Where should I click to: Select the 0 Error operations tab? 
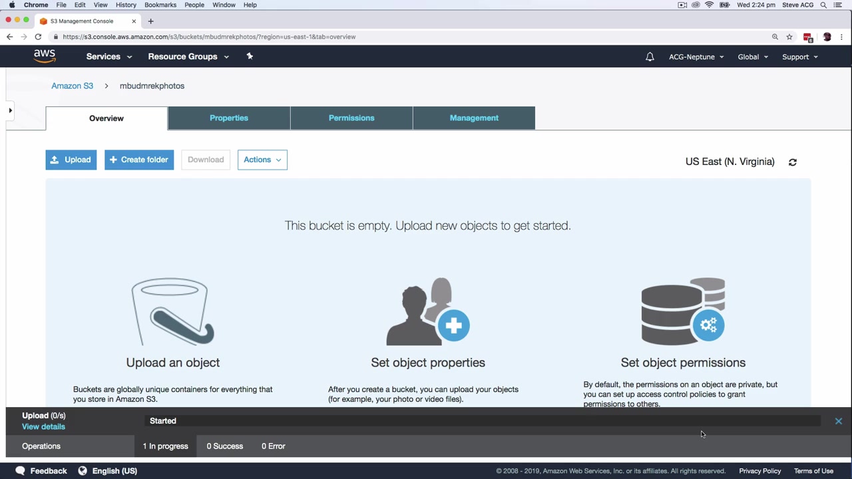pyautogui.click(x=274, y=446)
